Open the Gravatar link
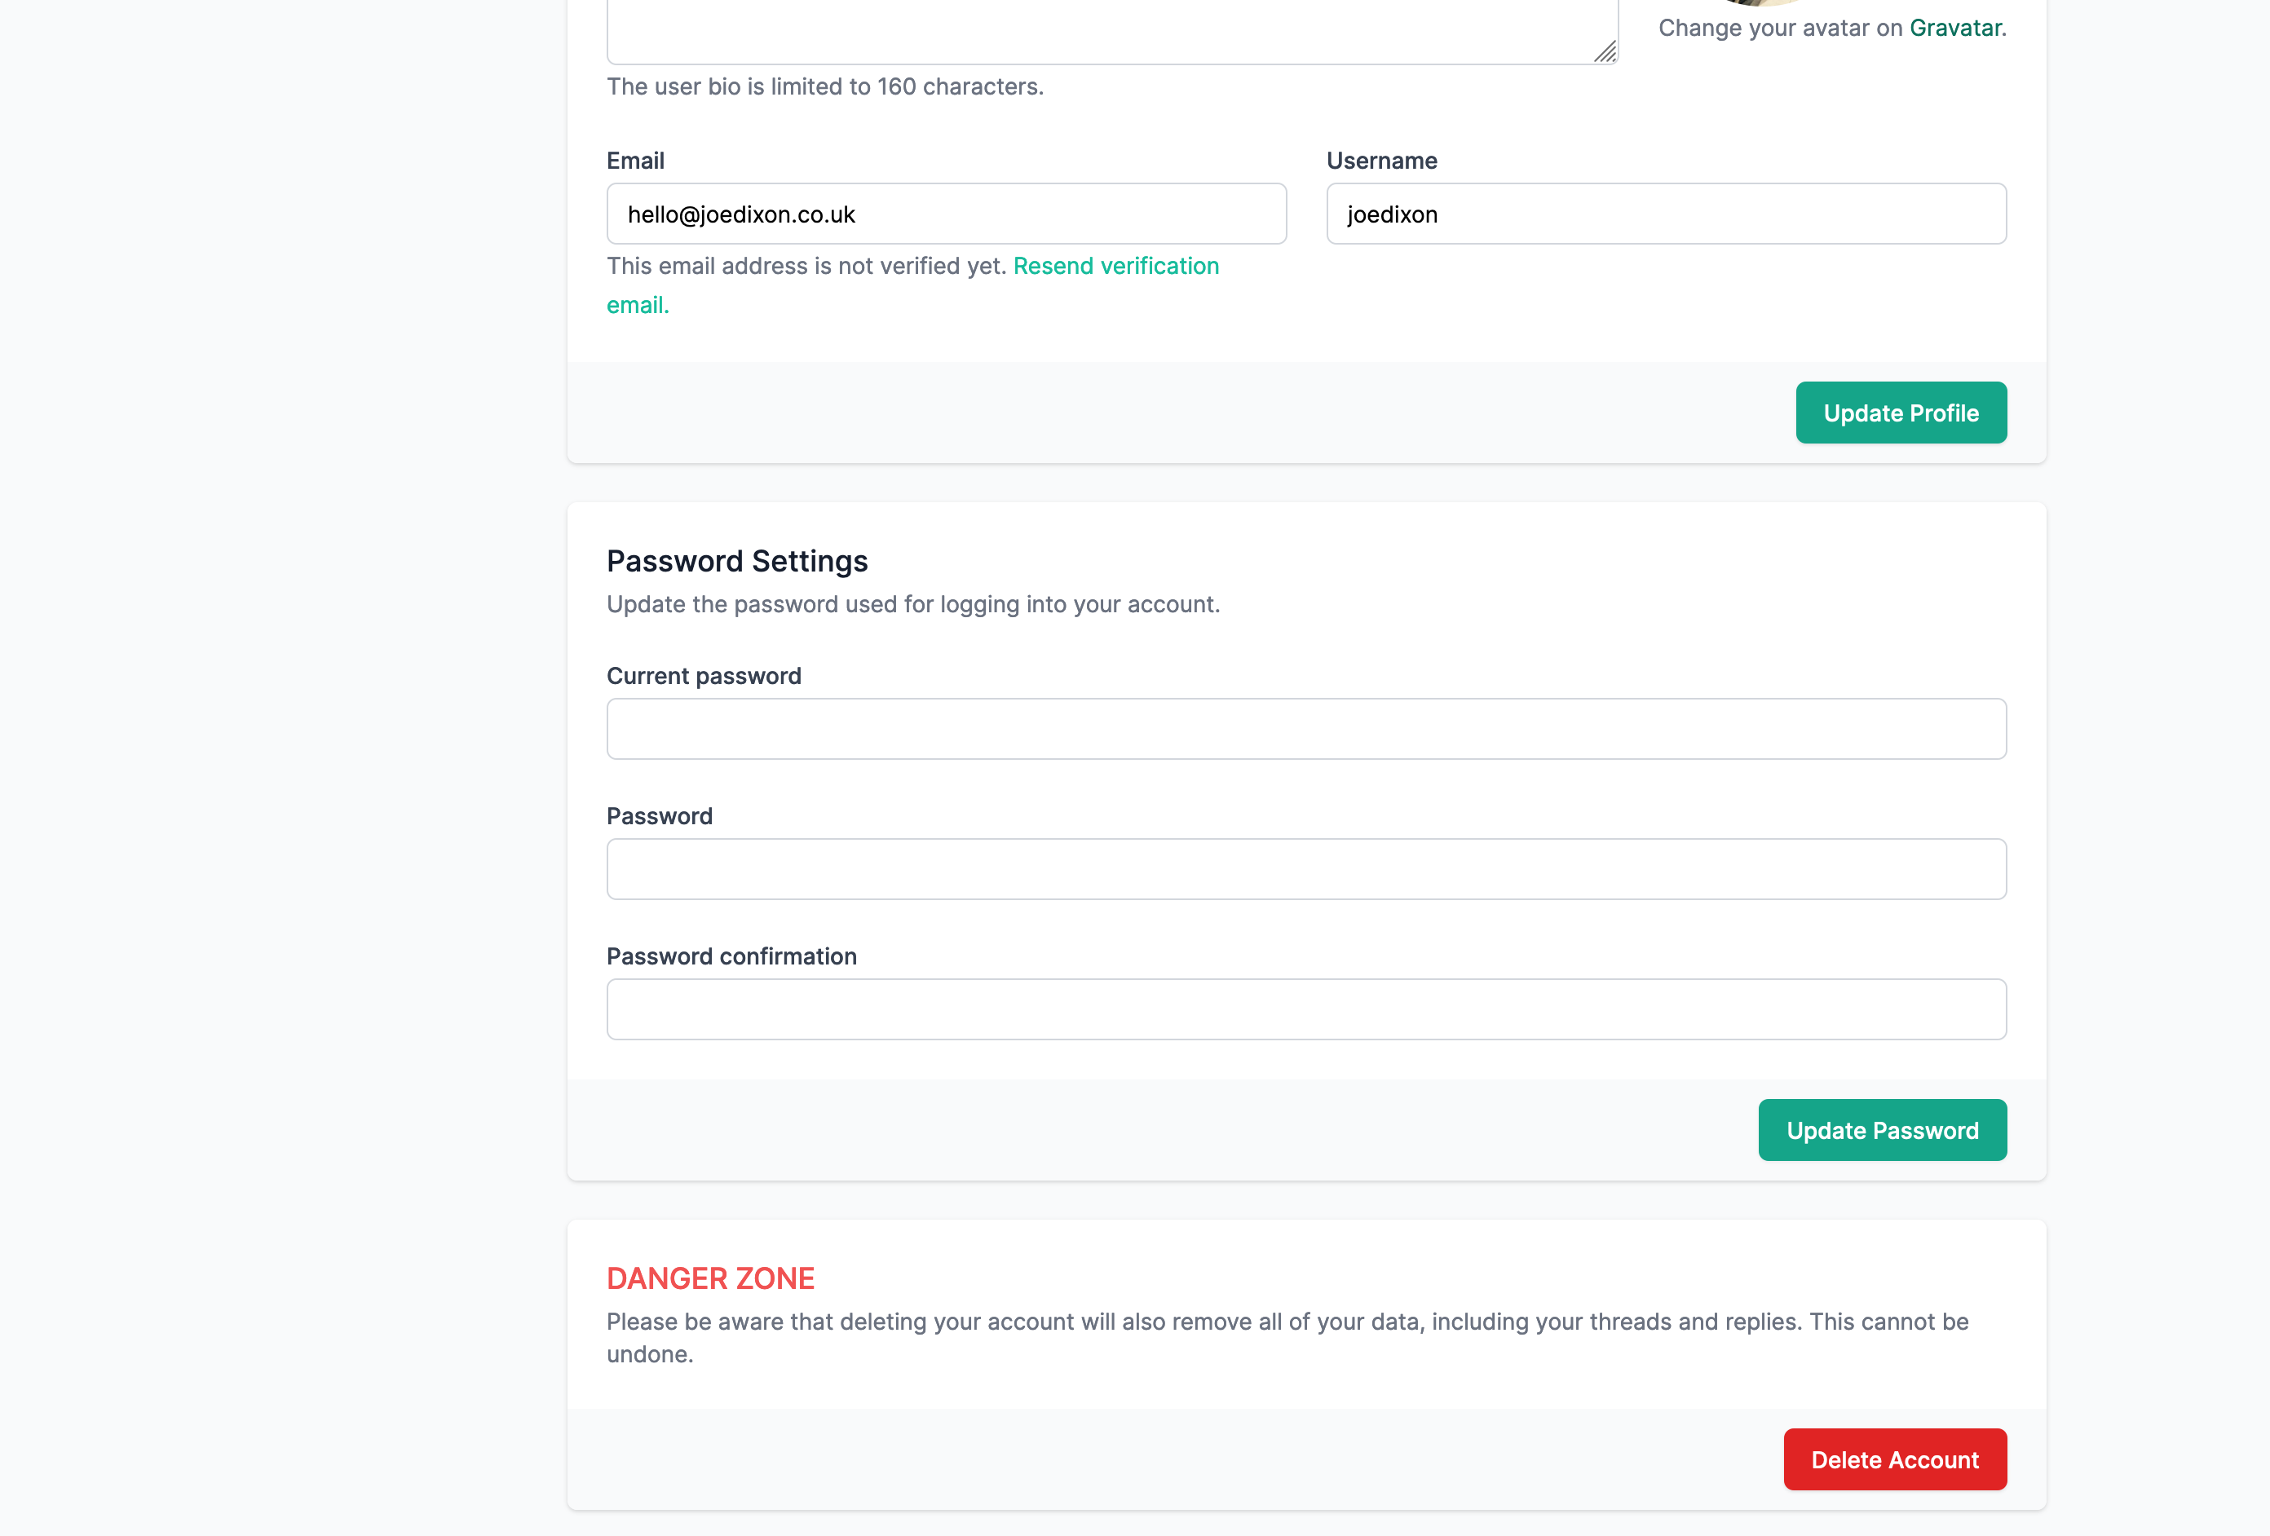 pyautogui.click(x=1954, y=28)
